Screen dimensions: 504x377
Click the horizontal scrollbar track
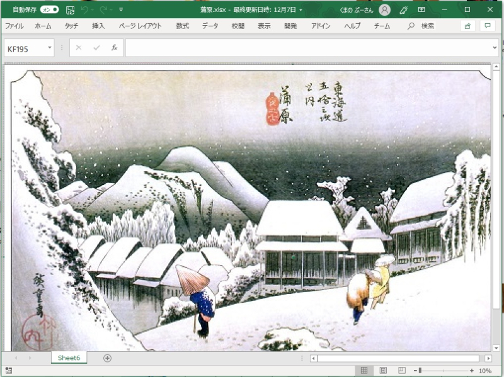click(399, 358)
